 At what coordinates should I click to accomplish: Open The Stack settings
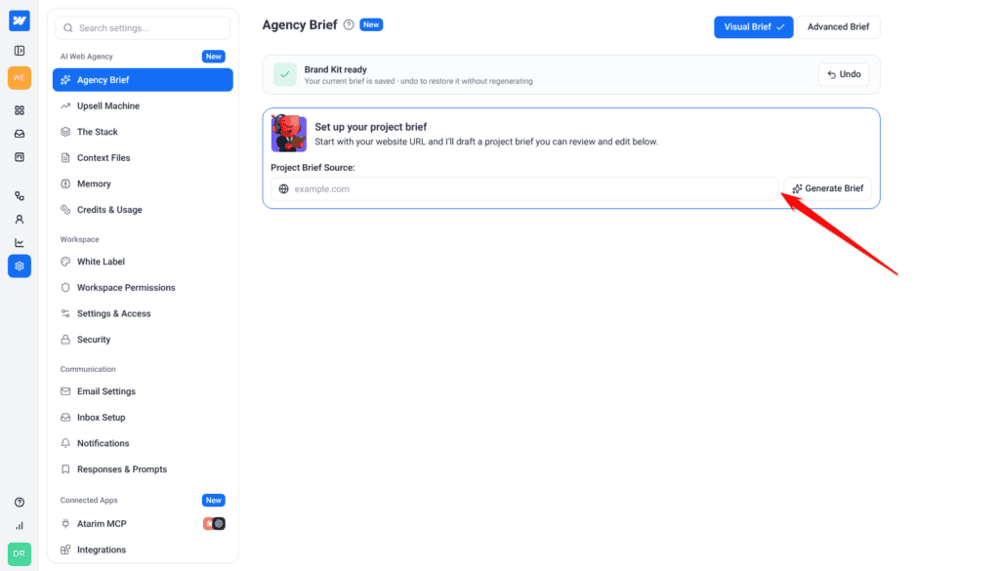pyautogui.click(x=143, y=132)
